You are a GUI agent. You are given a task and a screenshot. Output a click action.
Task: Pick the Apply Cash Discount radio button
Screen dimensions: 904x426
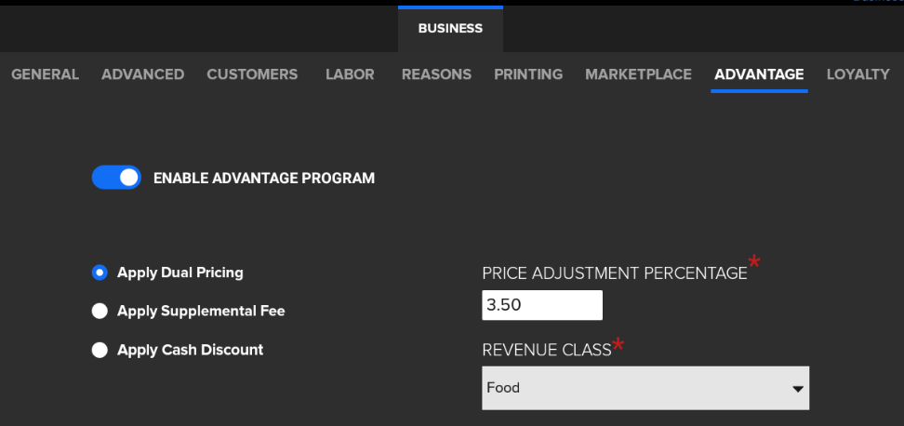click(100, 351)
